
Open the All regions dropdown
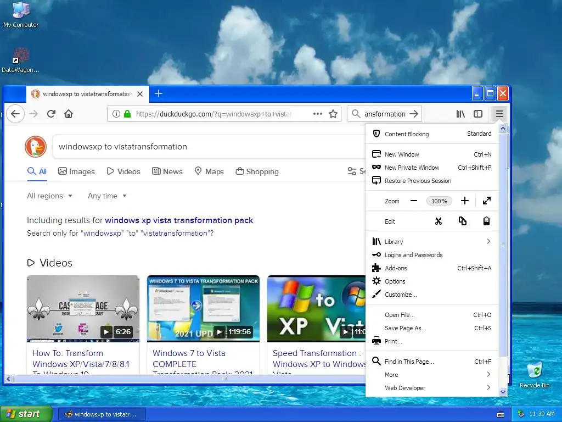pyautogui.click(x=50, y=196)
